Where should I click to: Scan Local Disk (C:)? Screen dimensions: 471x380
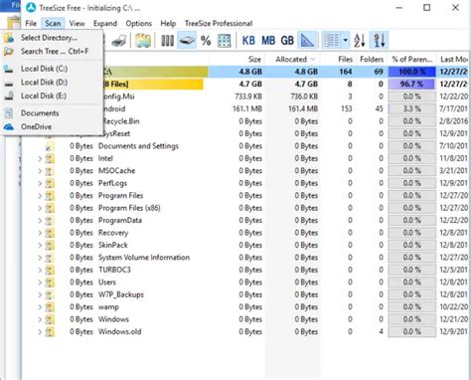tap(53, 69)
